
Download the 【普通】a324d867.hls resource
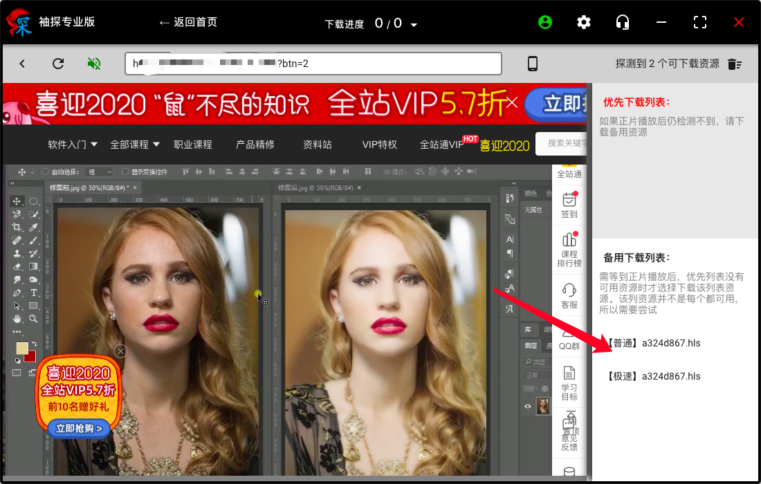[654, 344]
